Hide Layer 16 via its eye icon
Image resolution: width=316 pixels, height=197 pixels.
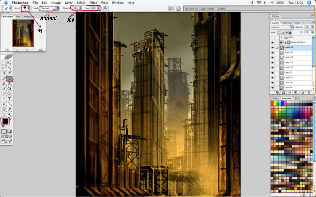click(x=273, y=48)
